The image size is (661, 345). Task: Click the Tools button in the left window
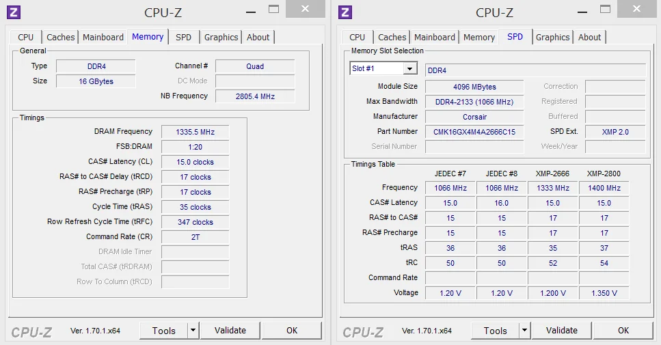pyautogui.click(x=163, y=331)
